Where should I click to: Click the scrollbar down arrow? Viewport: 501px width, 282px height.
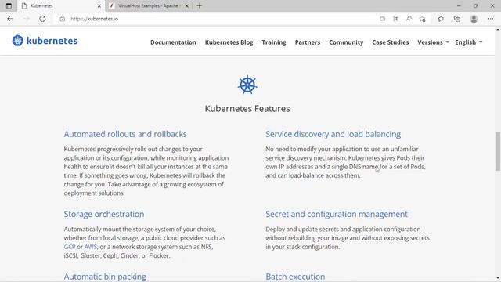[x=498, y=279]
